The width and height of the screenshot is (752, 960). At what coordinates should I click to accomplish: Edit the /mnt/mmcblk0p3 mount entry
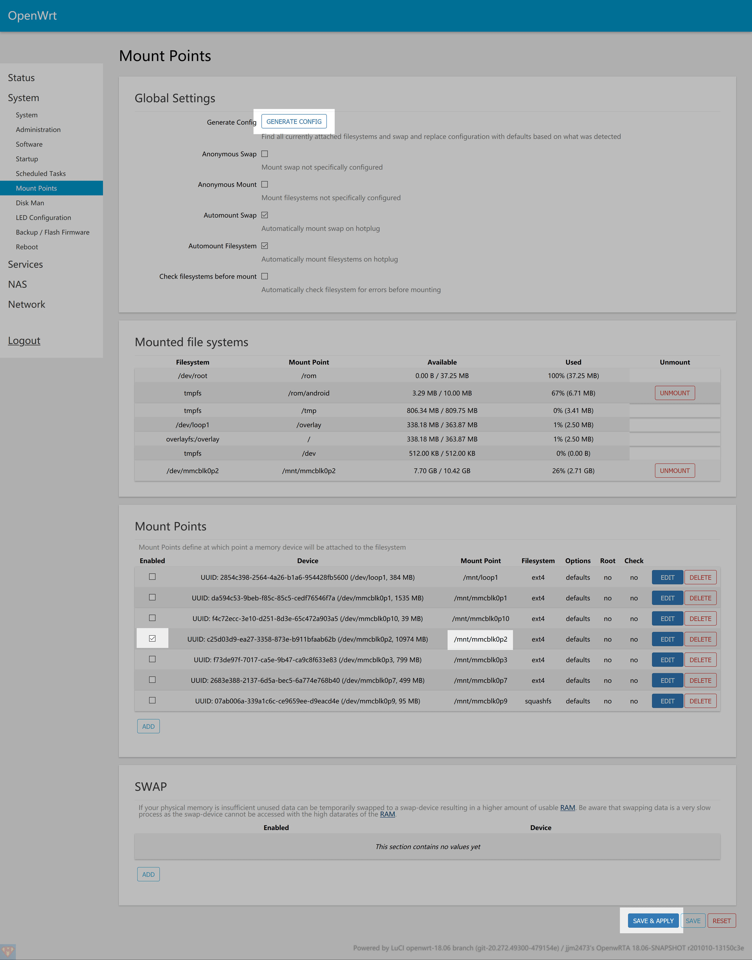point(667,660)
